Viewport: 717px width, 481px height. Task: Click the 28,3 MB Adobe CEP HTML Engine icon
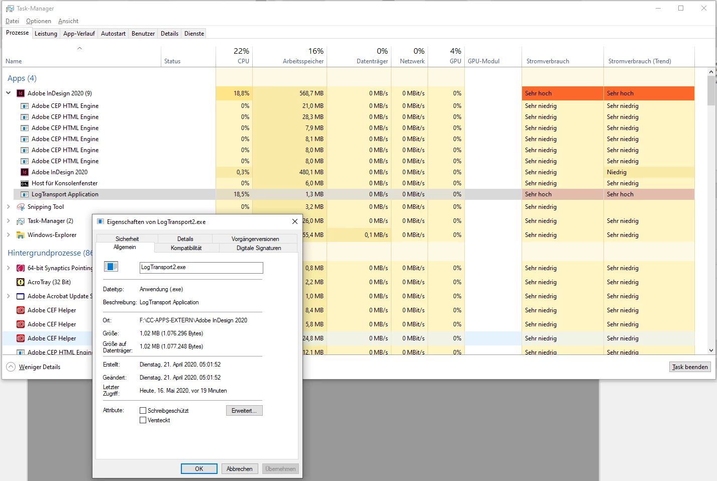25,117
